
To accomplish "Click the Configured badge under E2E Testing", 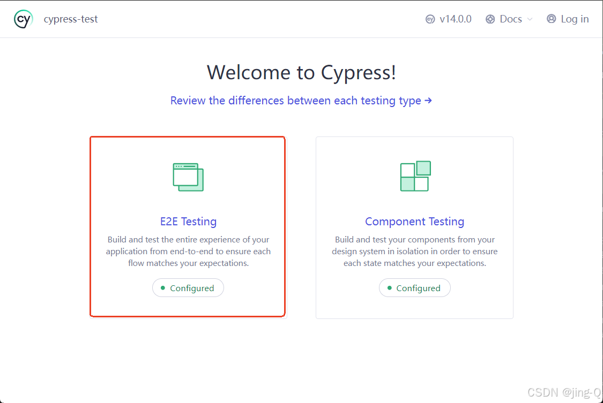I will [x=188, y=288].
